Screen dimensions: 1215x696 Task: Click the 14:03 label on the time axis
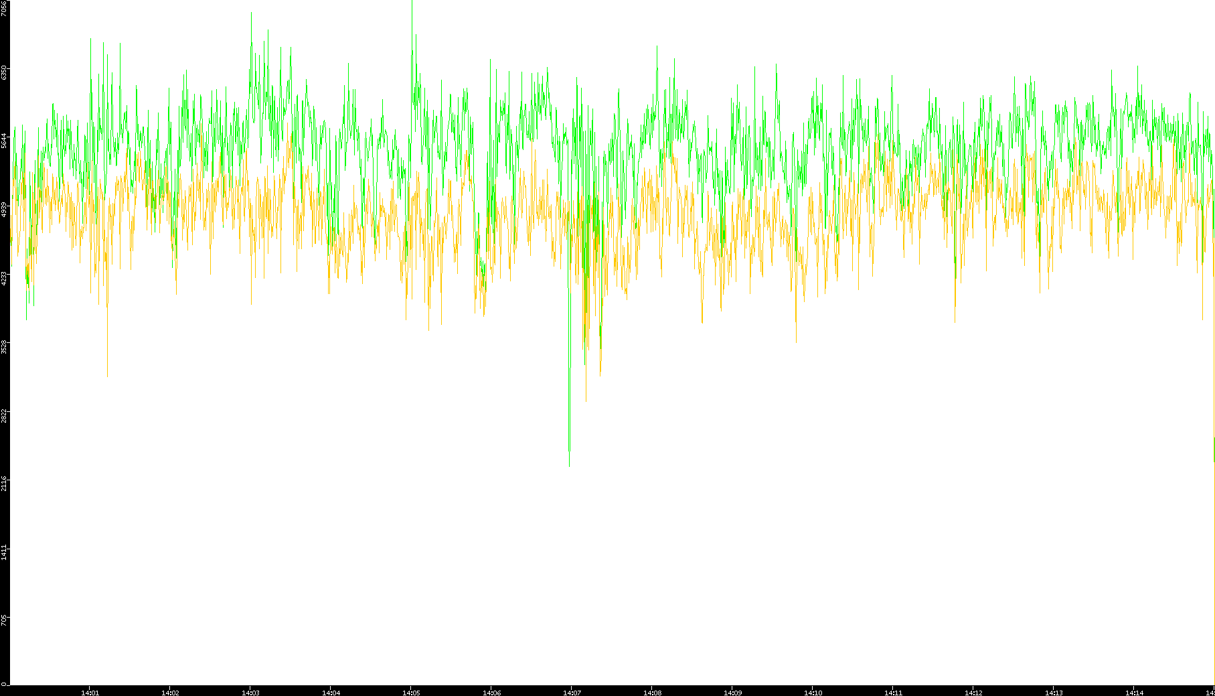(251, 692)
